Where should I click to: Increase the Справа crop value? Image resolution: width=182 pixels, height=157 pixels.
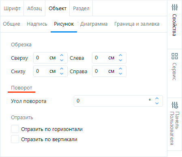(120, 69)
